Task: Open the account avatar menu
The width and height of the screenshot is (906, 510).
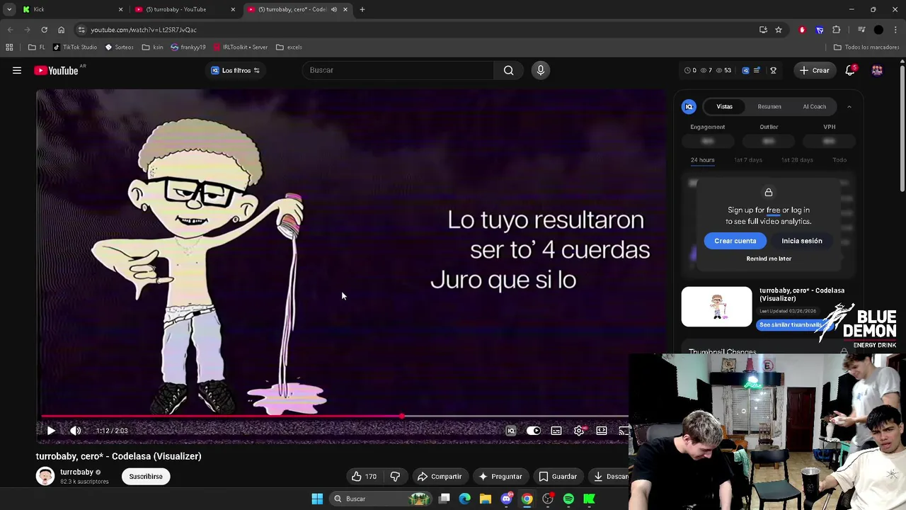Action: click(877, 70)
